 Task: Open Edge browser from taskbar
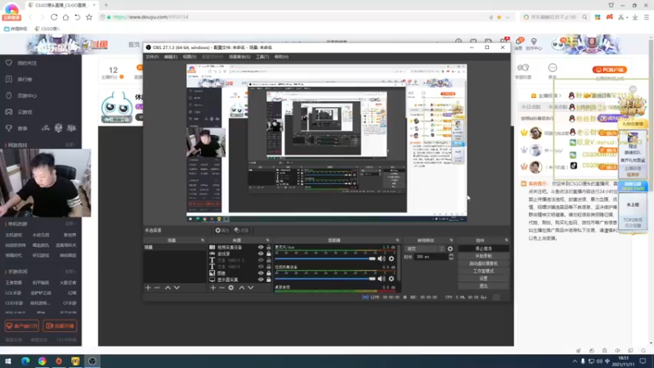(x=25, y=361)
